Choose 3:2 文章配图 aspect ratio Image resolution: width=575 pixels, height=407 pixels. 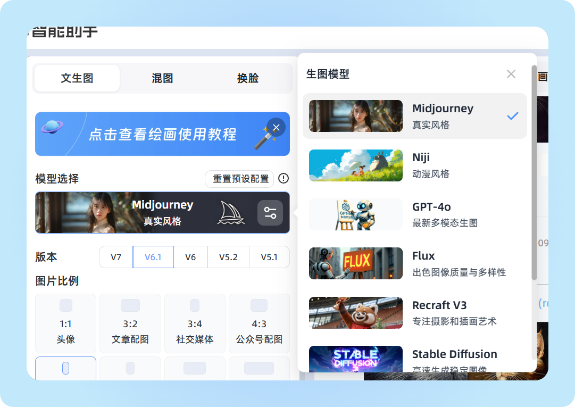[130, 323]
